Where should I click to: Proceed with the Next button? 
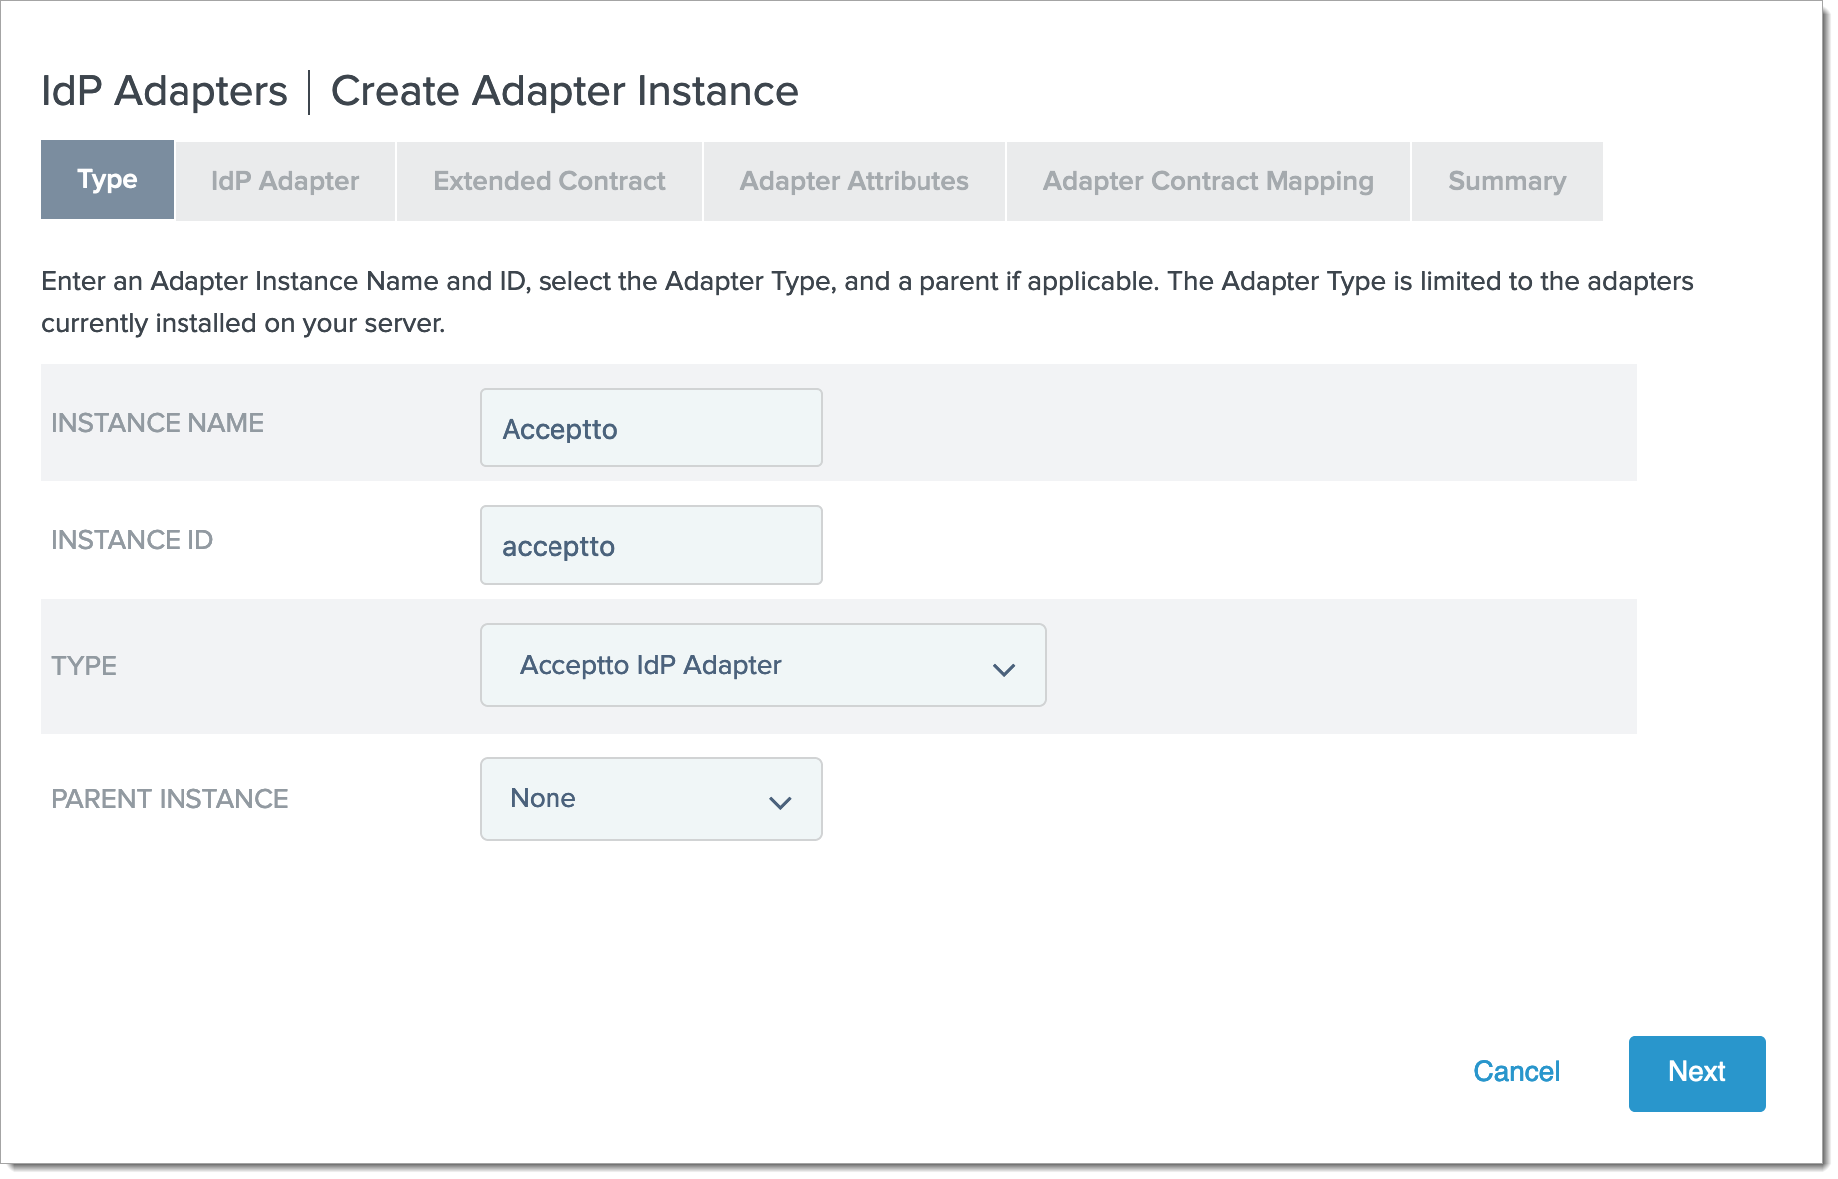(x=1696, y=1073)
